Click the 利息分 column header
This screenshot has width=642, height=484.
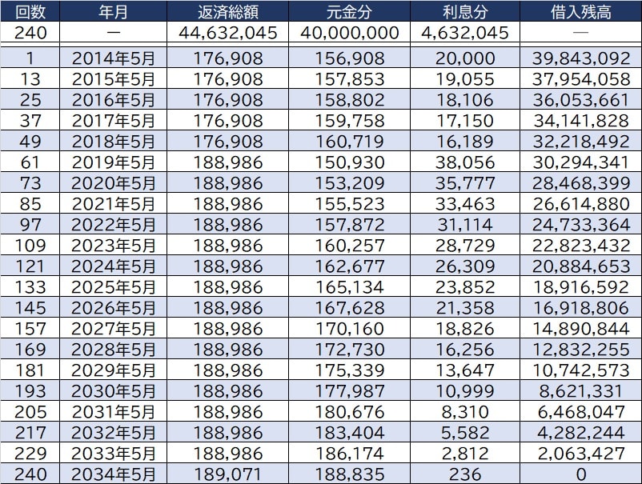pos(463,11)
